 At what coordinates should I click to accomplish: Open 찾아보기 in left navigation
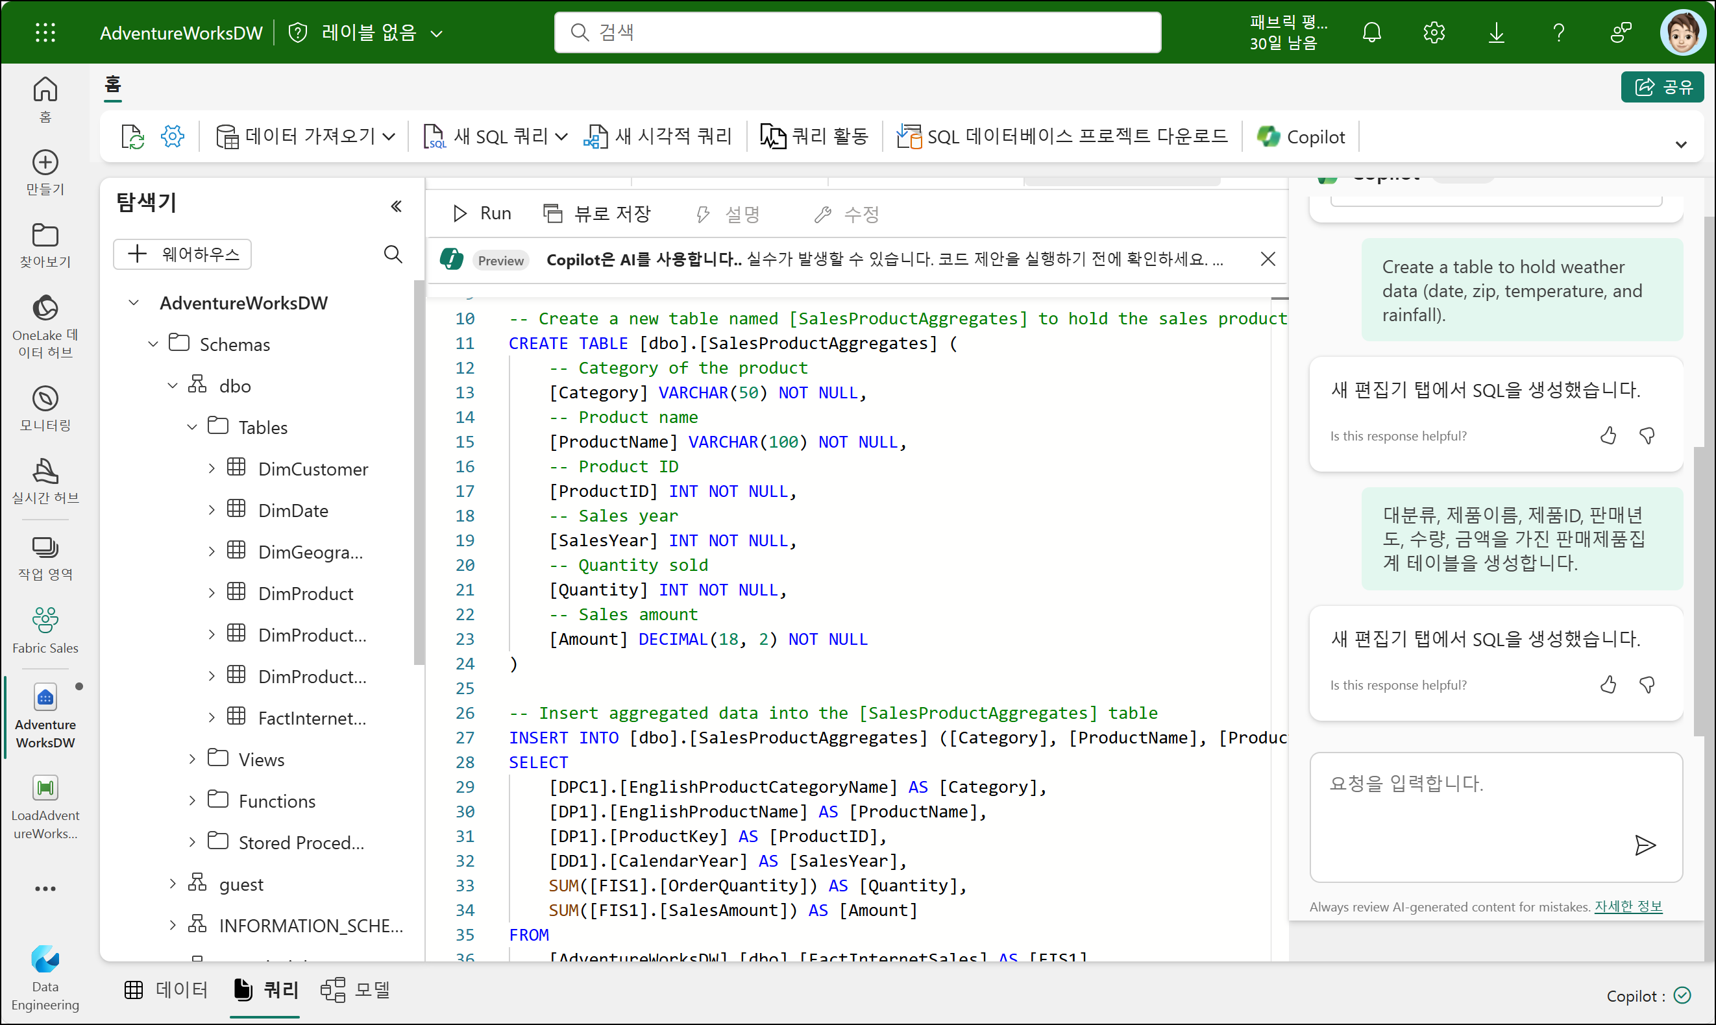click(45, 245)
